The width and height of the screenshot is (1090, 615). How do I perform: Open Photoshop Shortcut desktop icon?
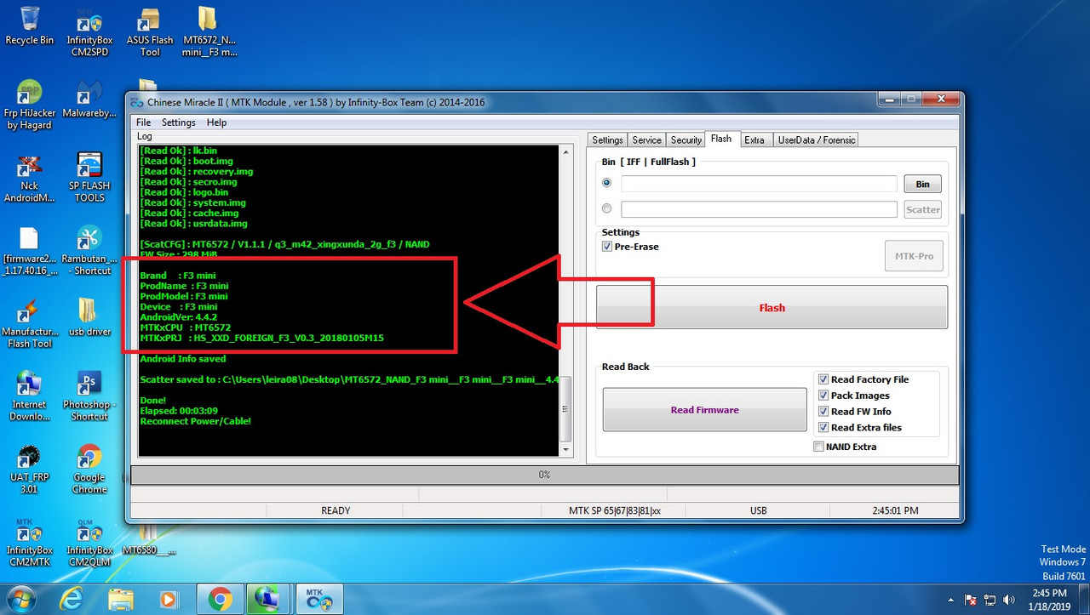(89, 397)
